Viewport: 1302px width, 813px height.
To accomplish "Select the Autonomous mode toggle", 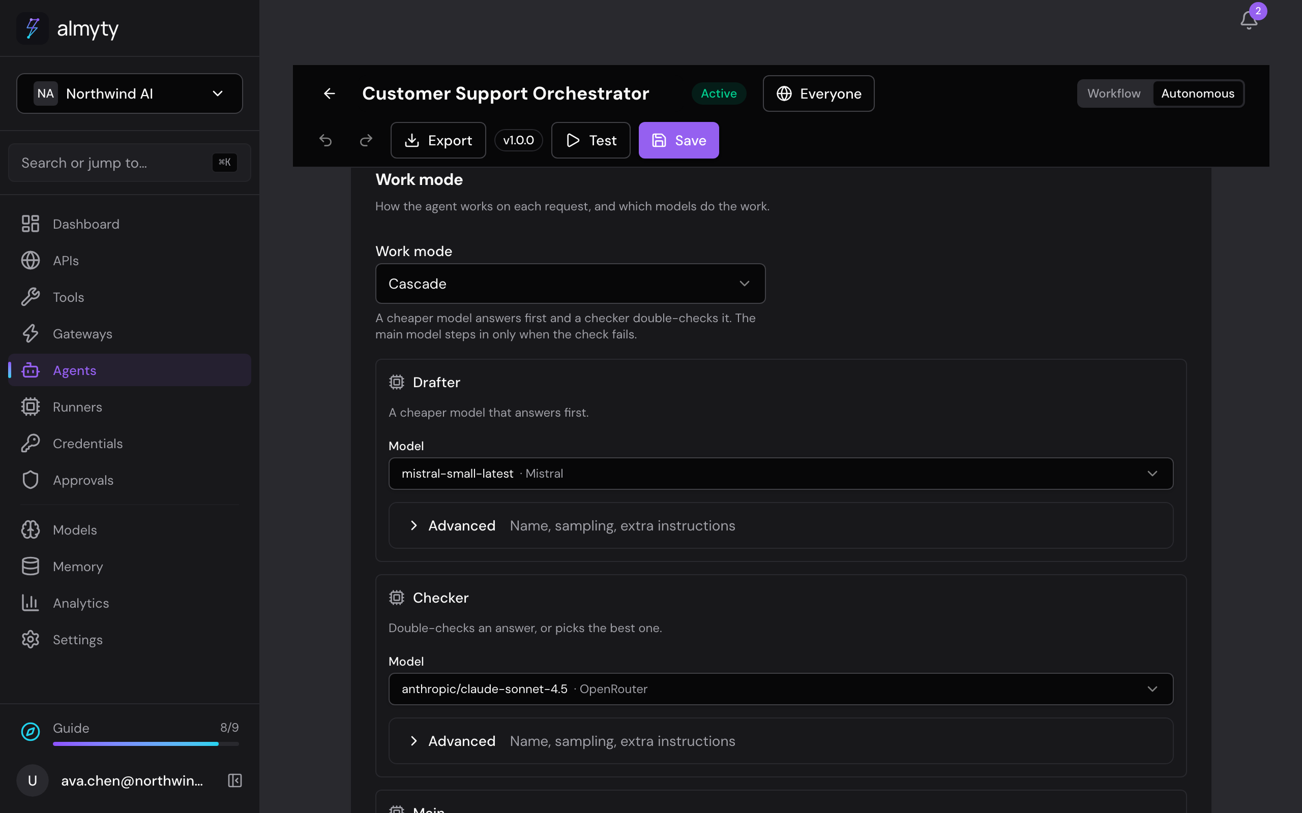I will pos(1198,93).
